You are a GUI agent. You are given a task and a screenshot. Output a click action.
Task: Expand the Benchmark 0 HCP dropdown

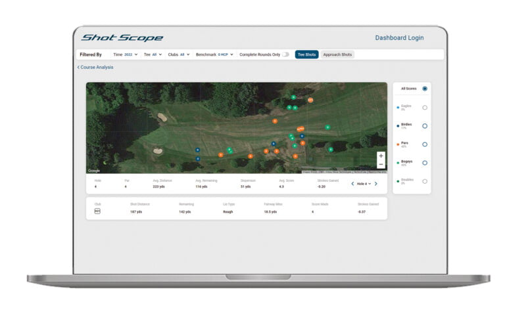pos(214,54)
